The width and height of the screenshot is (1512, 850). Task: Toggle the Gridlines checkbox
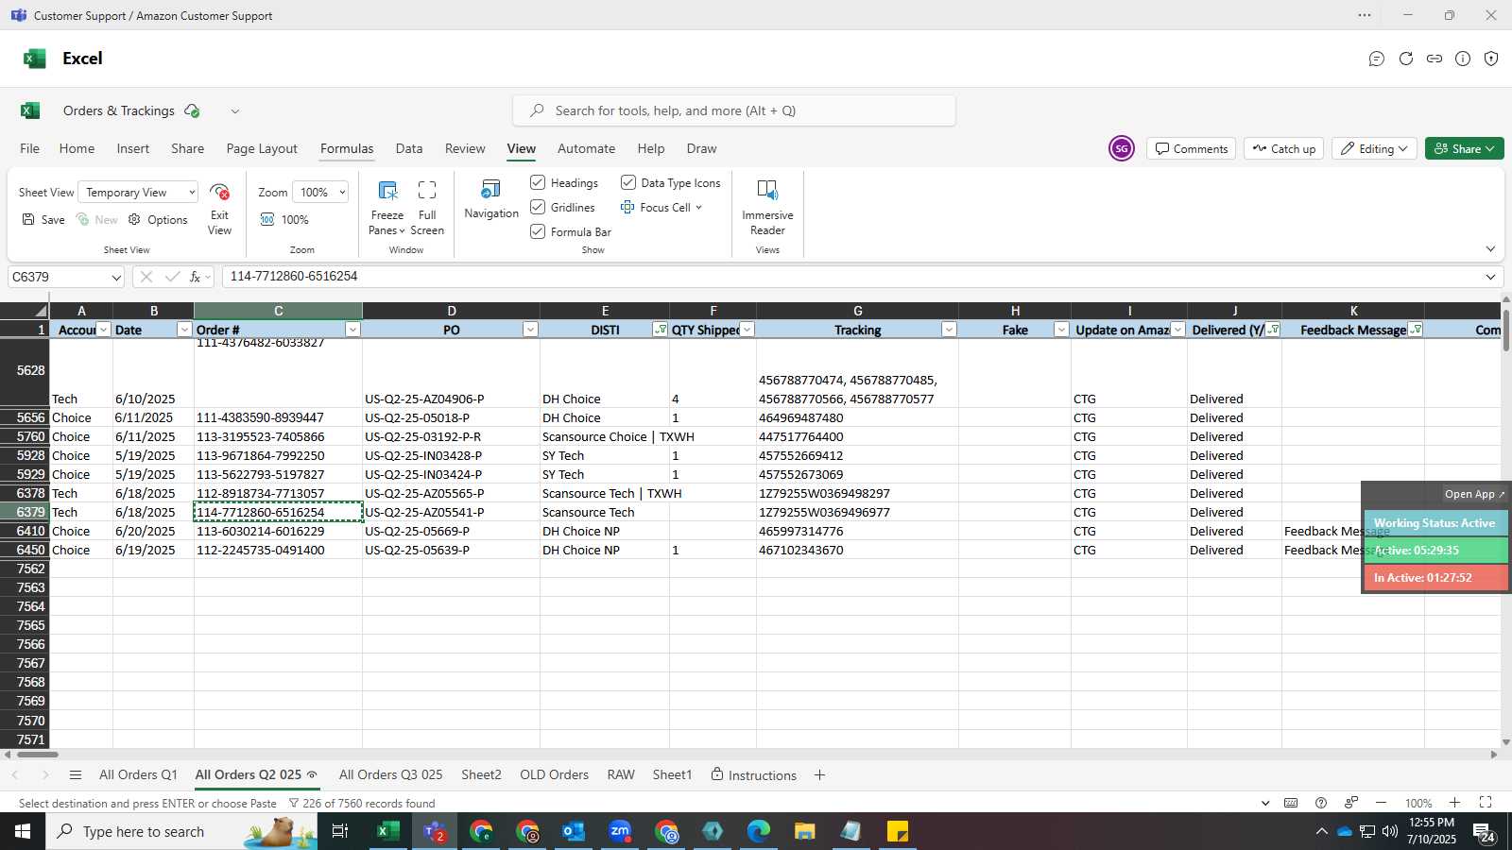pos(538,207)
